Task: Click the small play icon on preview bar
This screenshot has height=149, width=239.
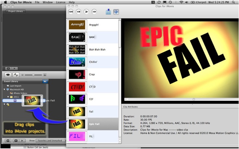Action: (x=126, y=99)
